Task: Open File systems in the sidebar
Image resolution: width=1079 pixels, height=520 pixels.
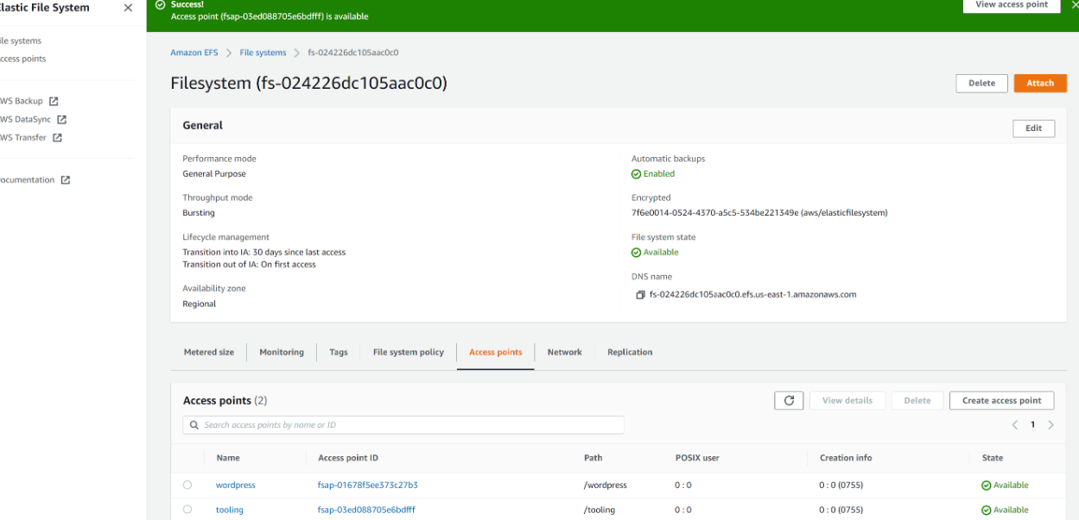Action: pos(19,41)
